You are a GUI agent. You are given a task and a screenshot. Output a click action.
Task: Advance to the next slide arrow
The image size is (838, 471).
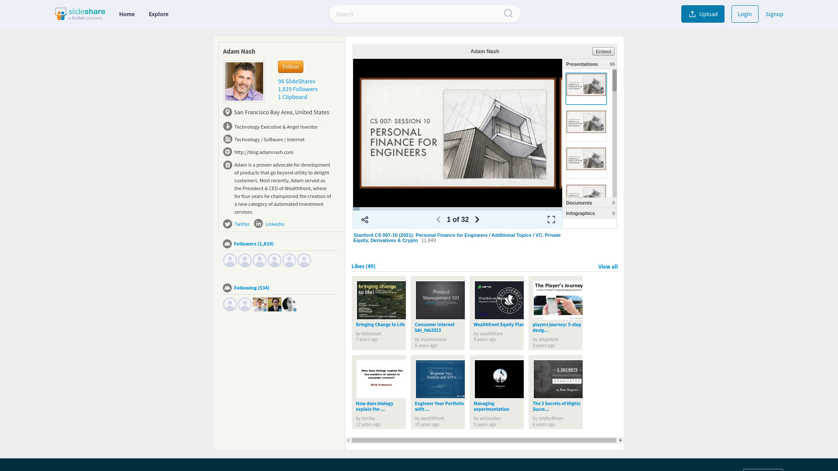click(x=477, y=220)
